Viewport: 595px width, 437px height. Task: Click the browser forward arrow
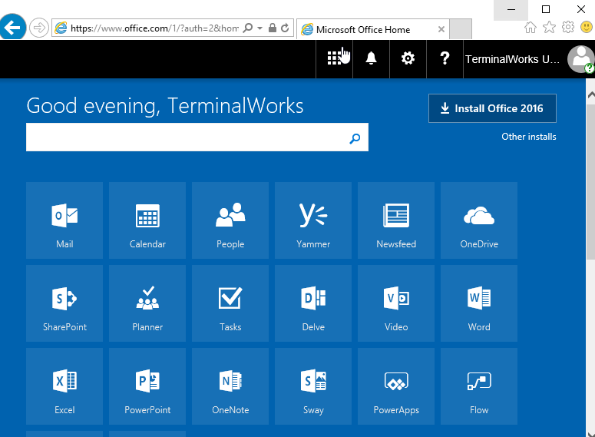coord(38,28)
